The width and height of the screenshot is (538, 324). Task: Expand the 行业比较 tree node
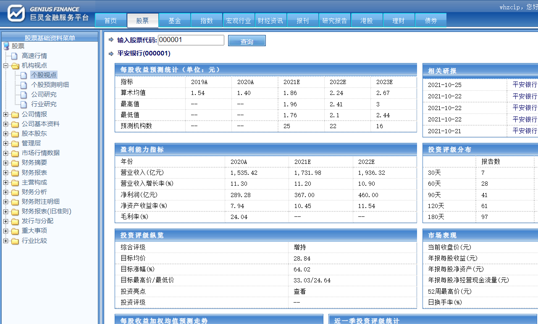(x=5, y=241)
